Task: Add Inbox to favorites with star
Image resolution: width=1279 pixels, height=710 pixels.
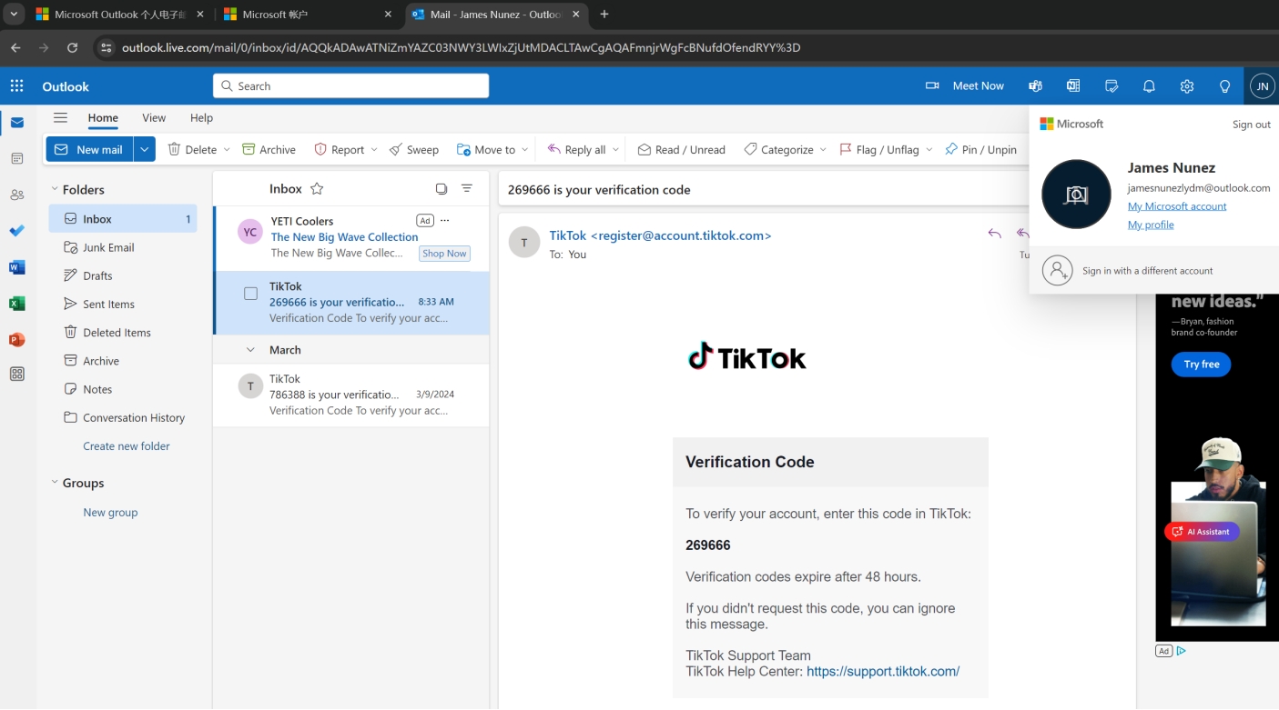Action: click(317, 188)
